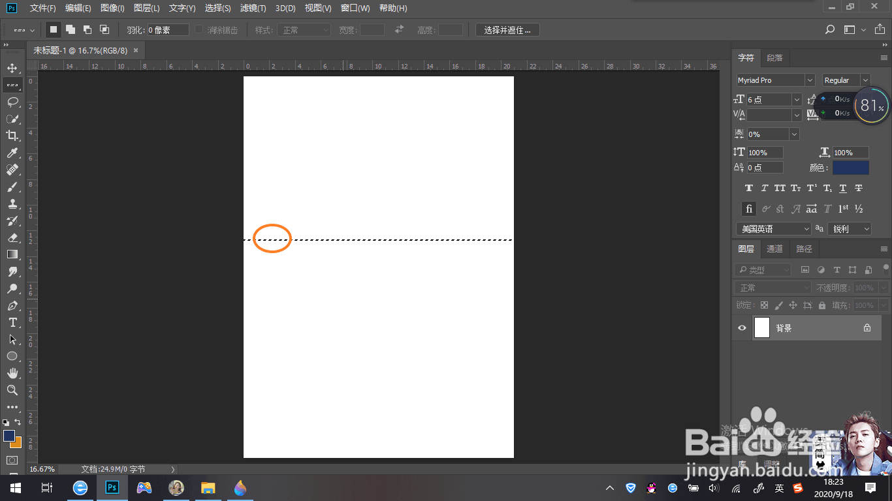The image size is (892, 501).
Task: Open the 文件 menu
Action: tap(43, 8)
